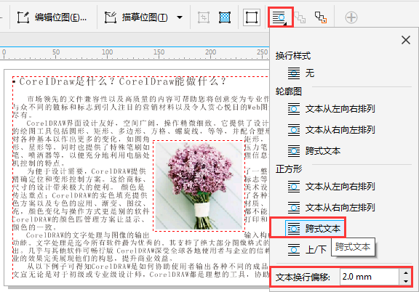
Task: Click the Trace Bitmap (描摹位图) button
Action: click(136, 17)
